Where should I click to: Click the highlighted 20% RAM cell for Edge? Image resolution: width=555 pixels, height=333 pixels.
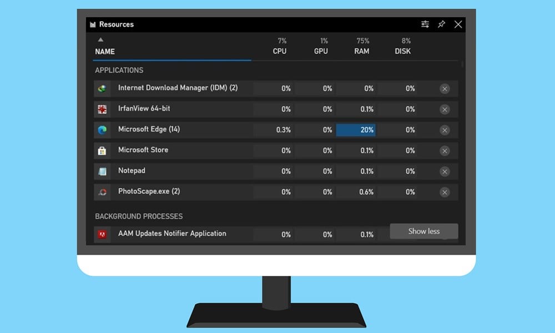pyautogui.click(x=356, y=130)
